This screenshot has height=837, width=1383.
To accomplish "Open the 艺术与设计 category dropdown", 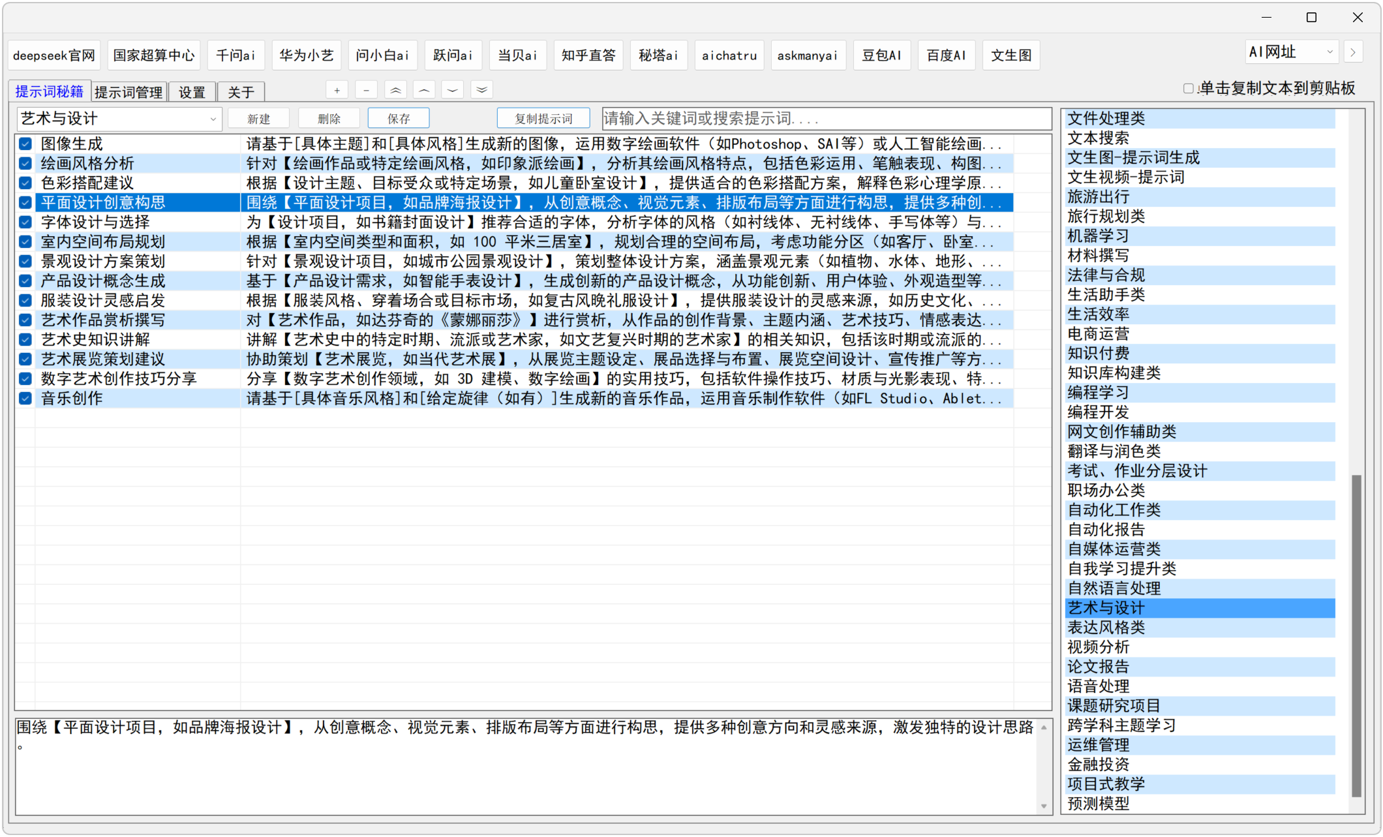I will (x=119, y=119).
